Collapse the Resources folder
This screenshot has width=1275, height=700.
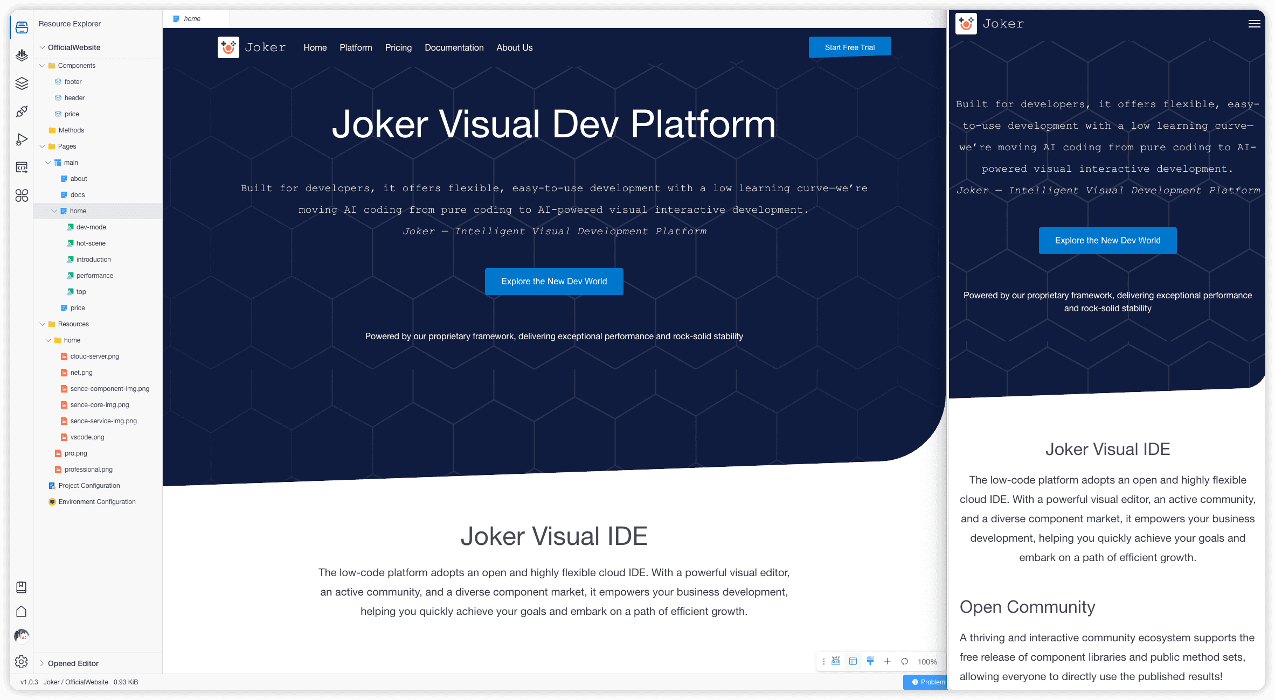coord(43,324)
